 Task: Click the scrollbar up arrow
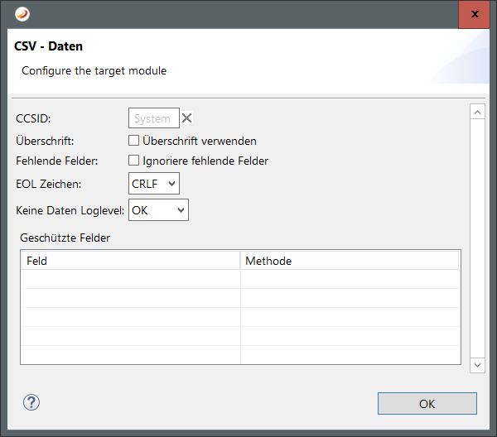476,111
